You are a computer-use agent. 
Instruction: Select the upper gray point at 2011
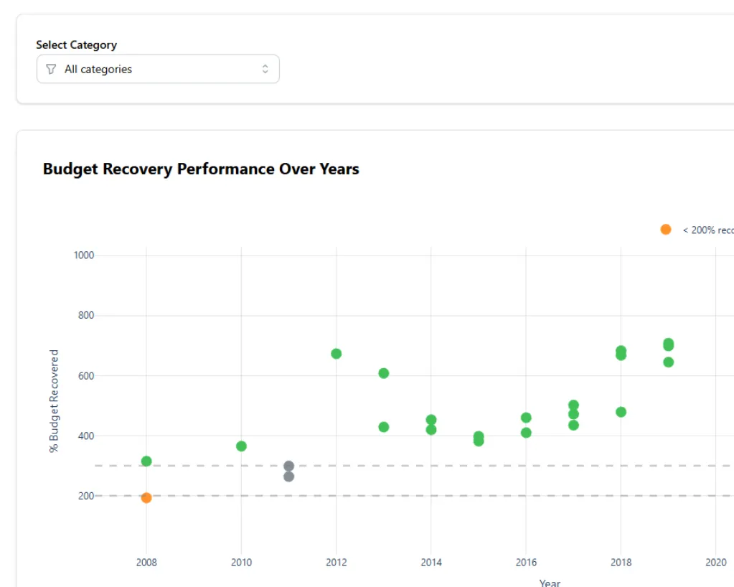[288, 466]
